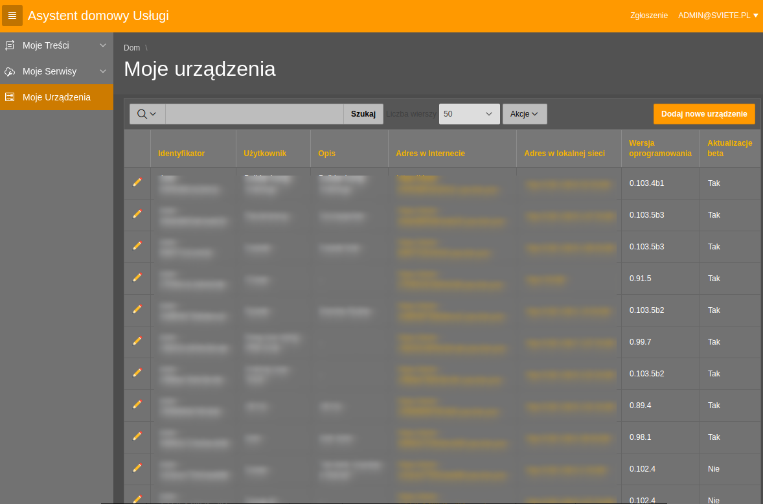Click the Moje Serwisy cloud icon

tap(10, 71)
